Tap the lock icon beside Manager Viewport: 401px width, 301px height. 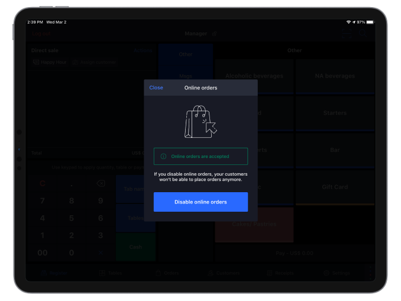[x=215, y=34]
